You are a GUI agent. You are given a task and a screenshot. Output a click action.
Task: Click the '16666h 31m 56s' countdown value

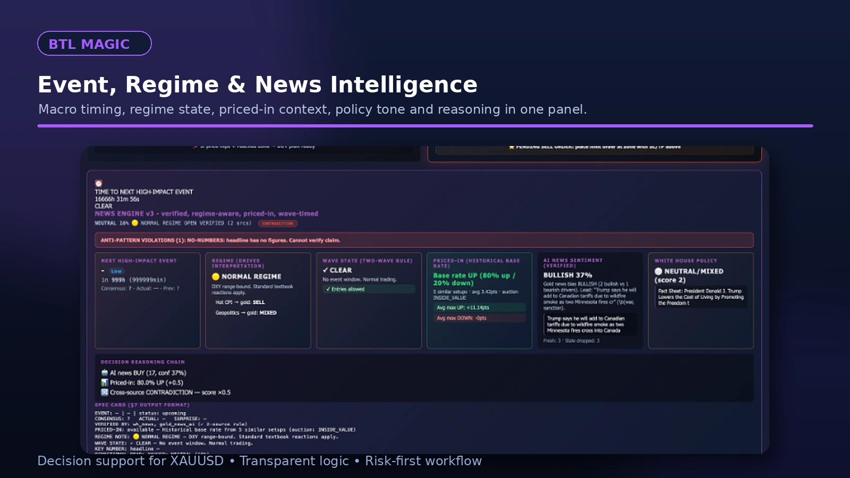117,199
